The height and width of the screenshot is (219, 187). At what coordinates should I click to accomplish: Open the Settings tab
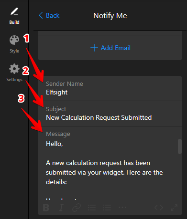pyautogui.click(x=14, y=73)
